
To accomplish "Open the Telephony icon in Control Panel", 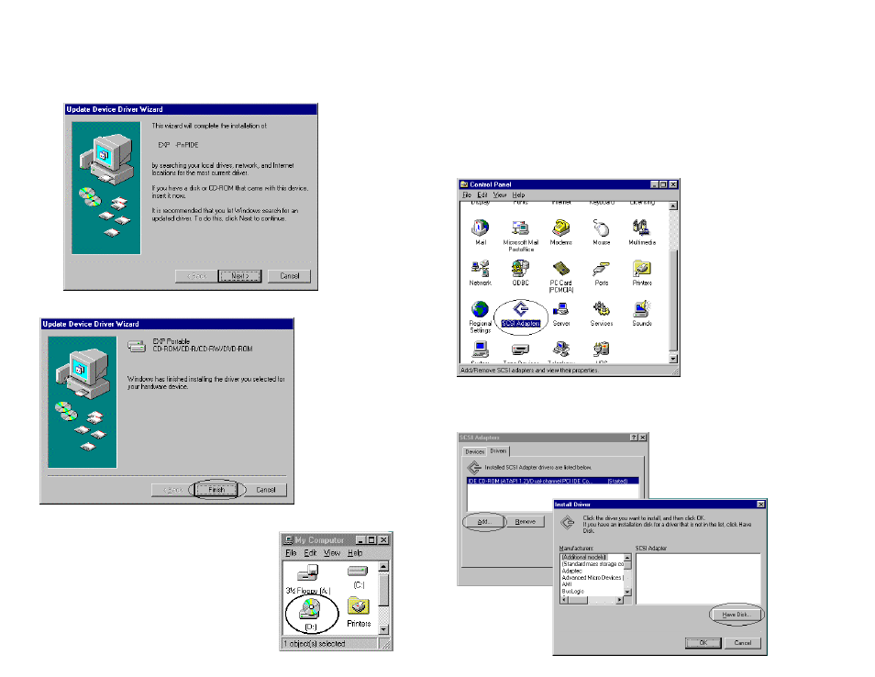I will tap(560, 350).
